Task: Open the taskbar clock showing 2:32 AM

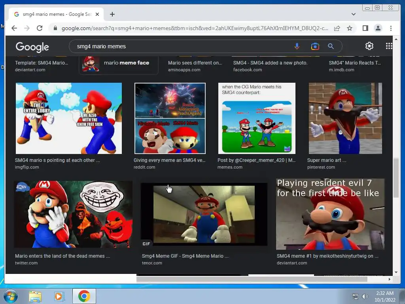Action: pyautogui.click(x=385, y=296)
